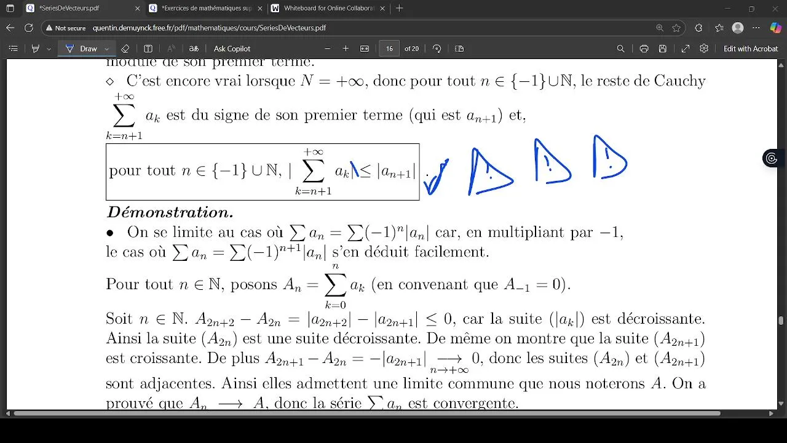Screen dimensions: 787x443
Task: Toggle the Draw pen tool
Action: [82, 49]
